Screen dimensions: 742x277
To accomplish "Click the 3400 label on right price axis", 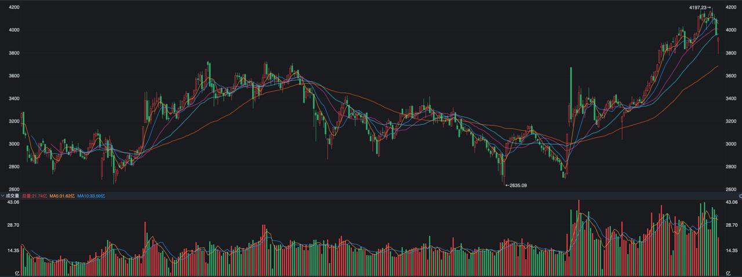I will click(x=731, y=99).
